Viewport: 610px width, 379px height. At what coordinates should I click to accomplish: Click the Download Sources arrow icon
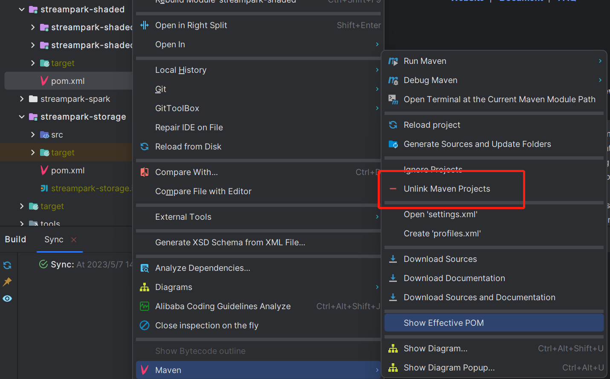(x=393, y=259)
